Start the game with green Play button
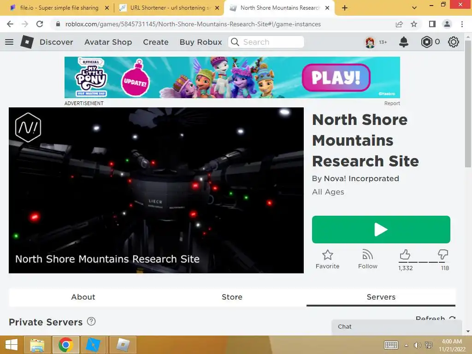This screenshot has width=472, height=354. [381, 230]
